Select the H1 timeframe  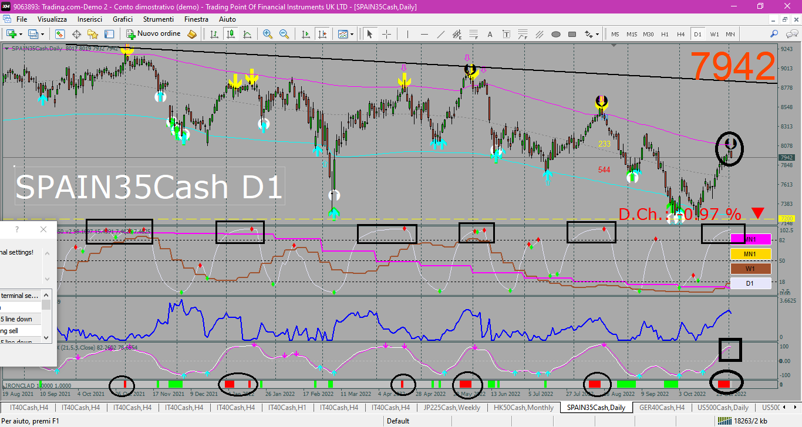(665, 34)
